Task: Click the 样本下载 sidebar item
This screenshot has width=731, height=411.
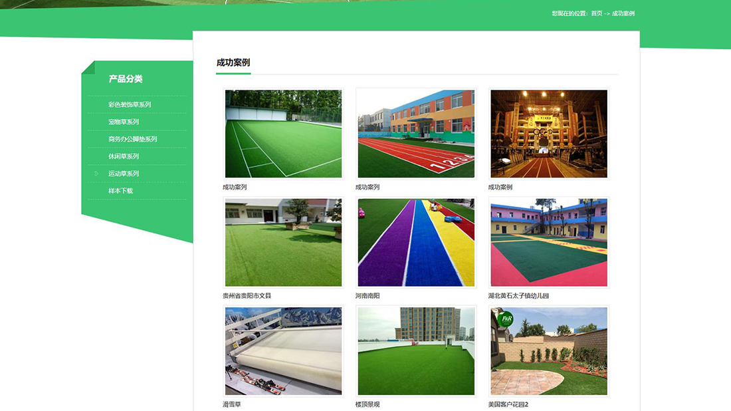Action: pyautogui.click(x=120, y=191)
